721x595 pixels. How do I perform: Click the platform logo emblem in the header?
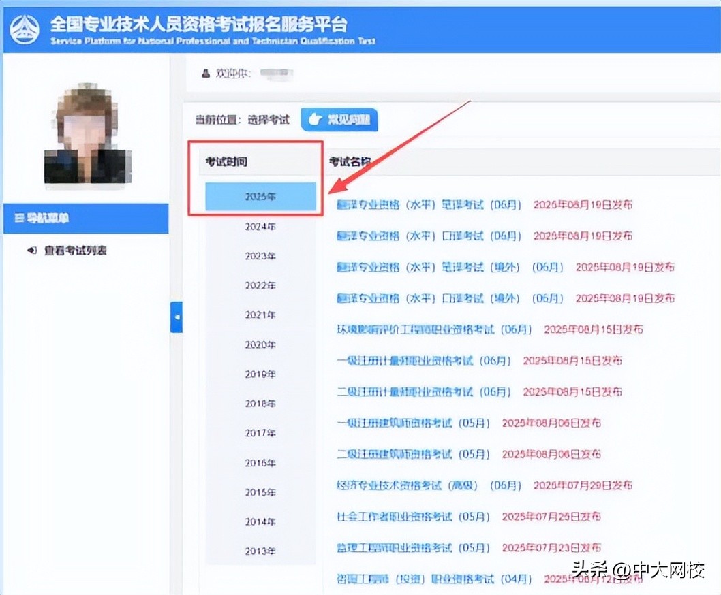click(25, 29)
